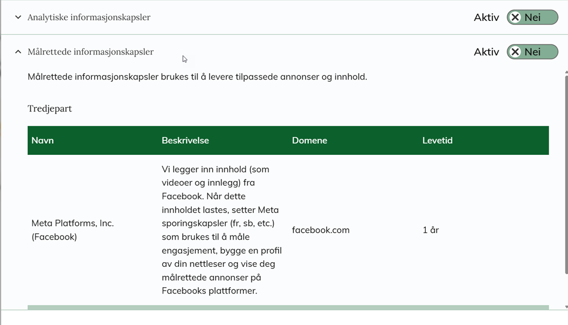
Task: Click the 1 år lifetime cell
Action: [x=431, y=230]
